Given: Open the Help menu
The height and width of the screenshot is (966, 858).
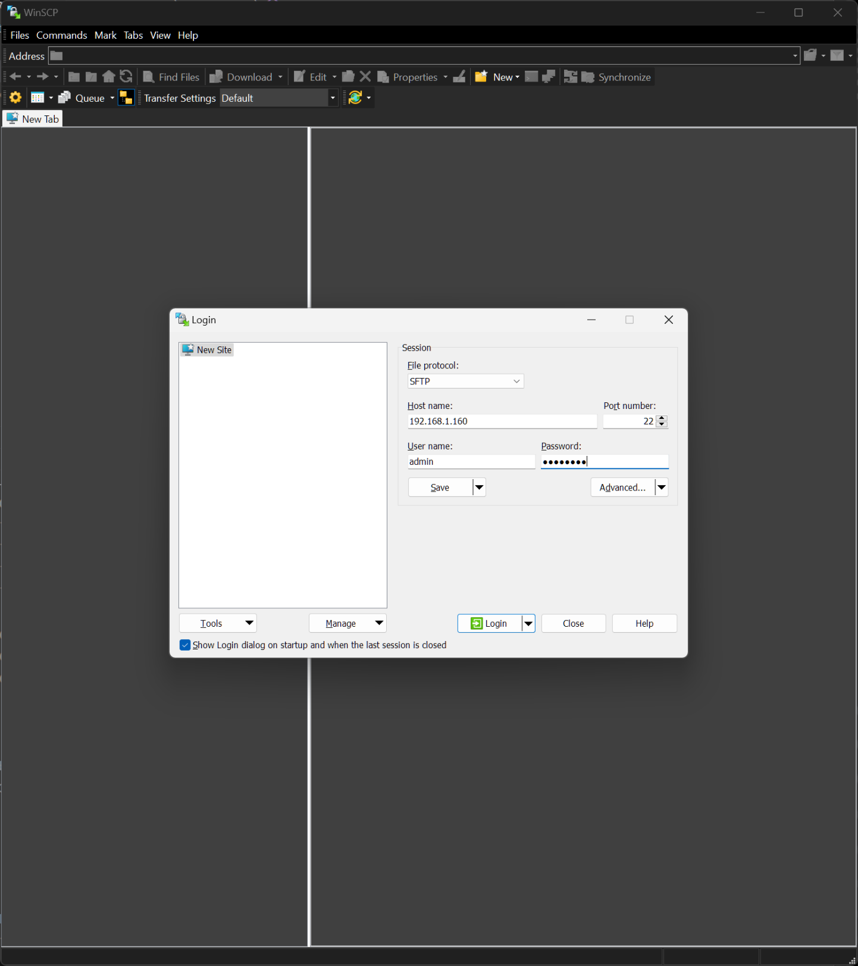Looking at the screenshot, I should [x=188, y=35].
